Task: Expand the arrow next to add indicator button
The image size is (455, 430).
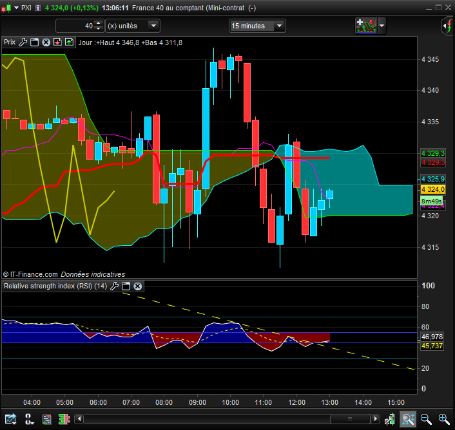Action: (382, 26)
